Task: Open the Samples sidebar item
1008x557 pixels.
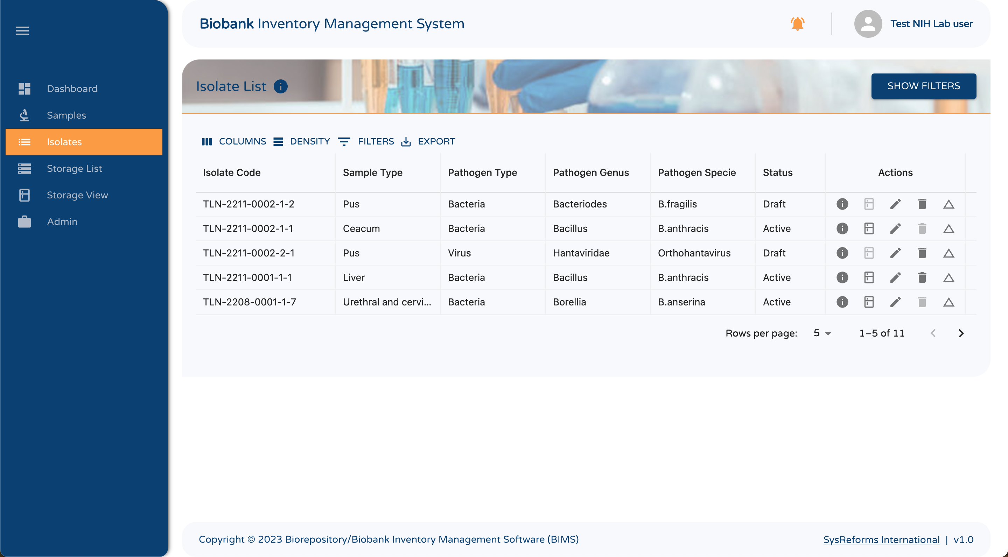Action: 66,115
